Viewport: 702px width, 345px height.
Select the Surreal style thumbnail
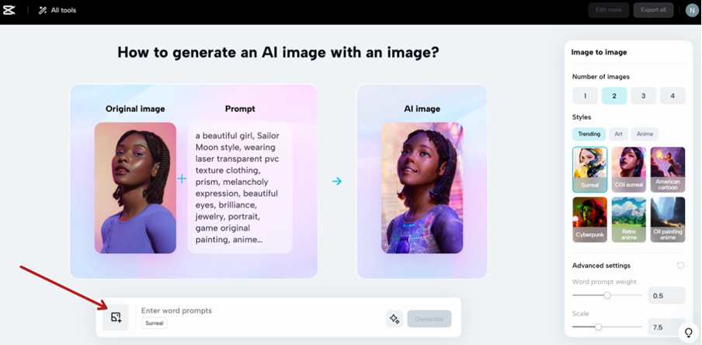[x=589, y=169]
